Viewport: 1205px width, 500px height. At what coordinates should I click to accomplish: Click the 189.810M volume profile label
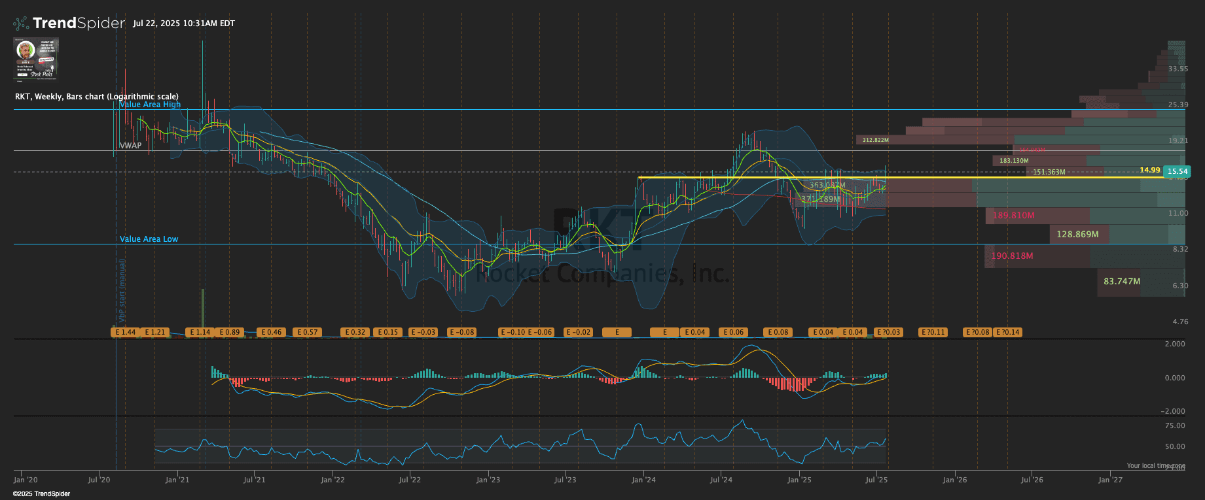(1014, 215)
